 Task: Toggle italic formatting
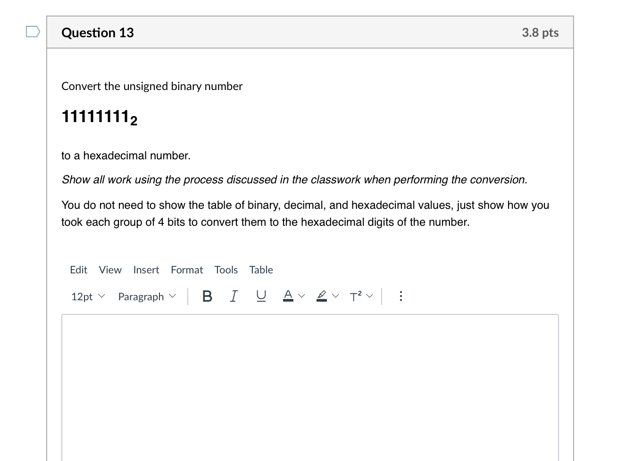[x=233, y=296]
